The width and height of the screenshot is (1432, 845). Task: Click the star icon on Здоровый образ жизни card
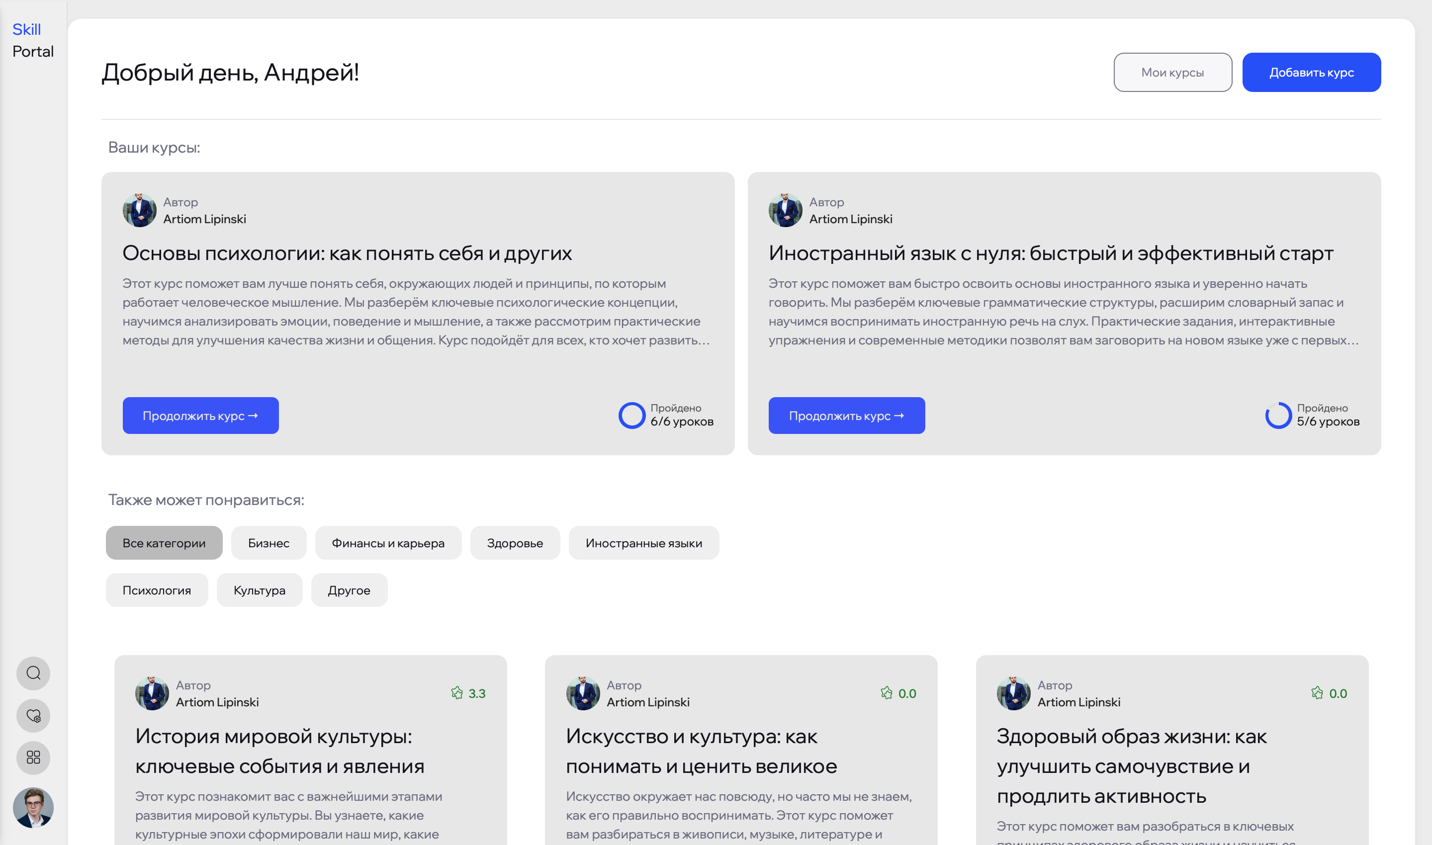pos(1318,693)
